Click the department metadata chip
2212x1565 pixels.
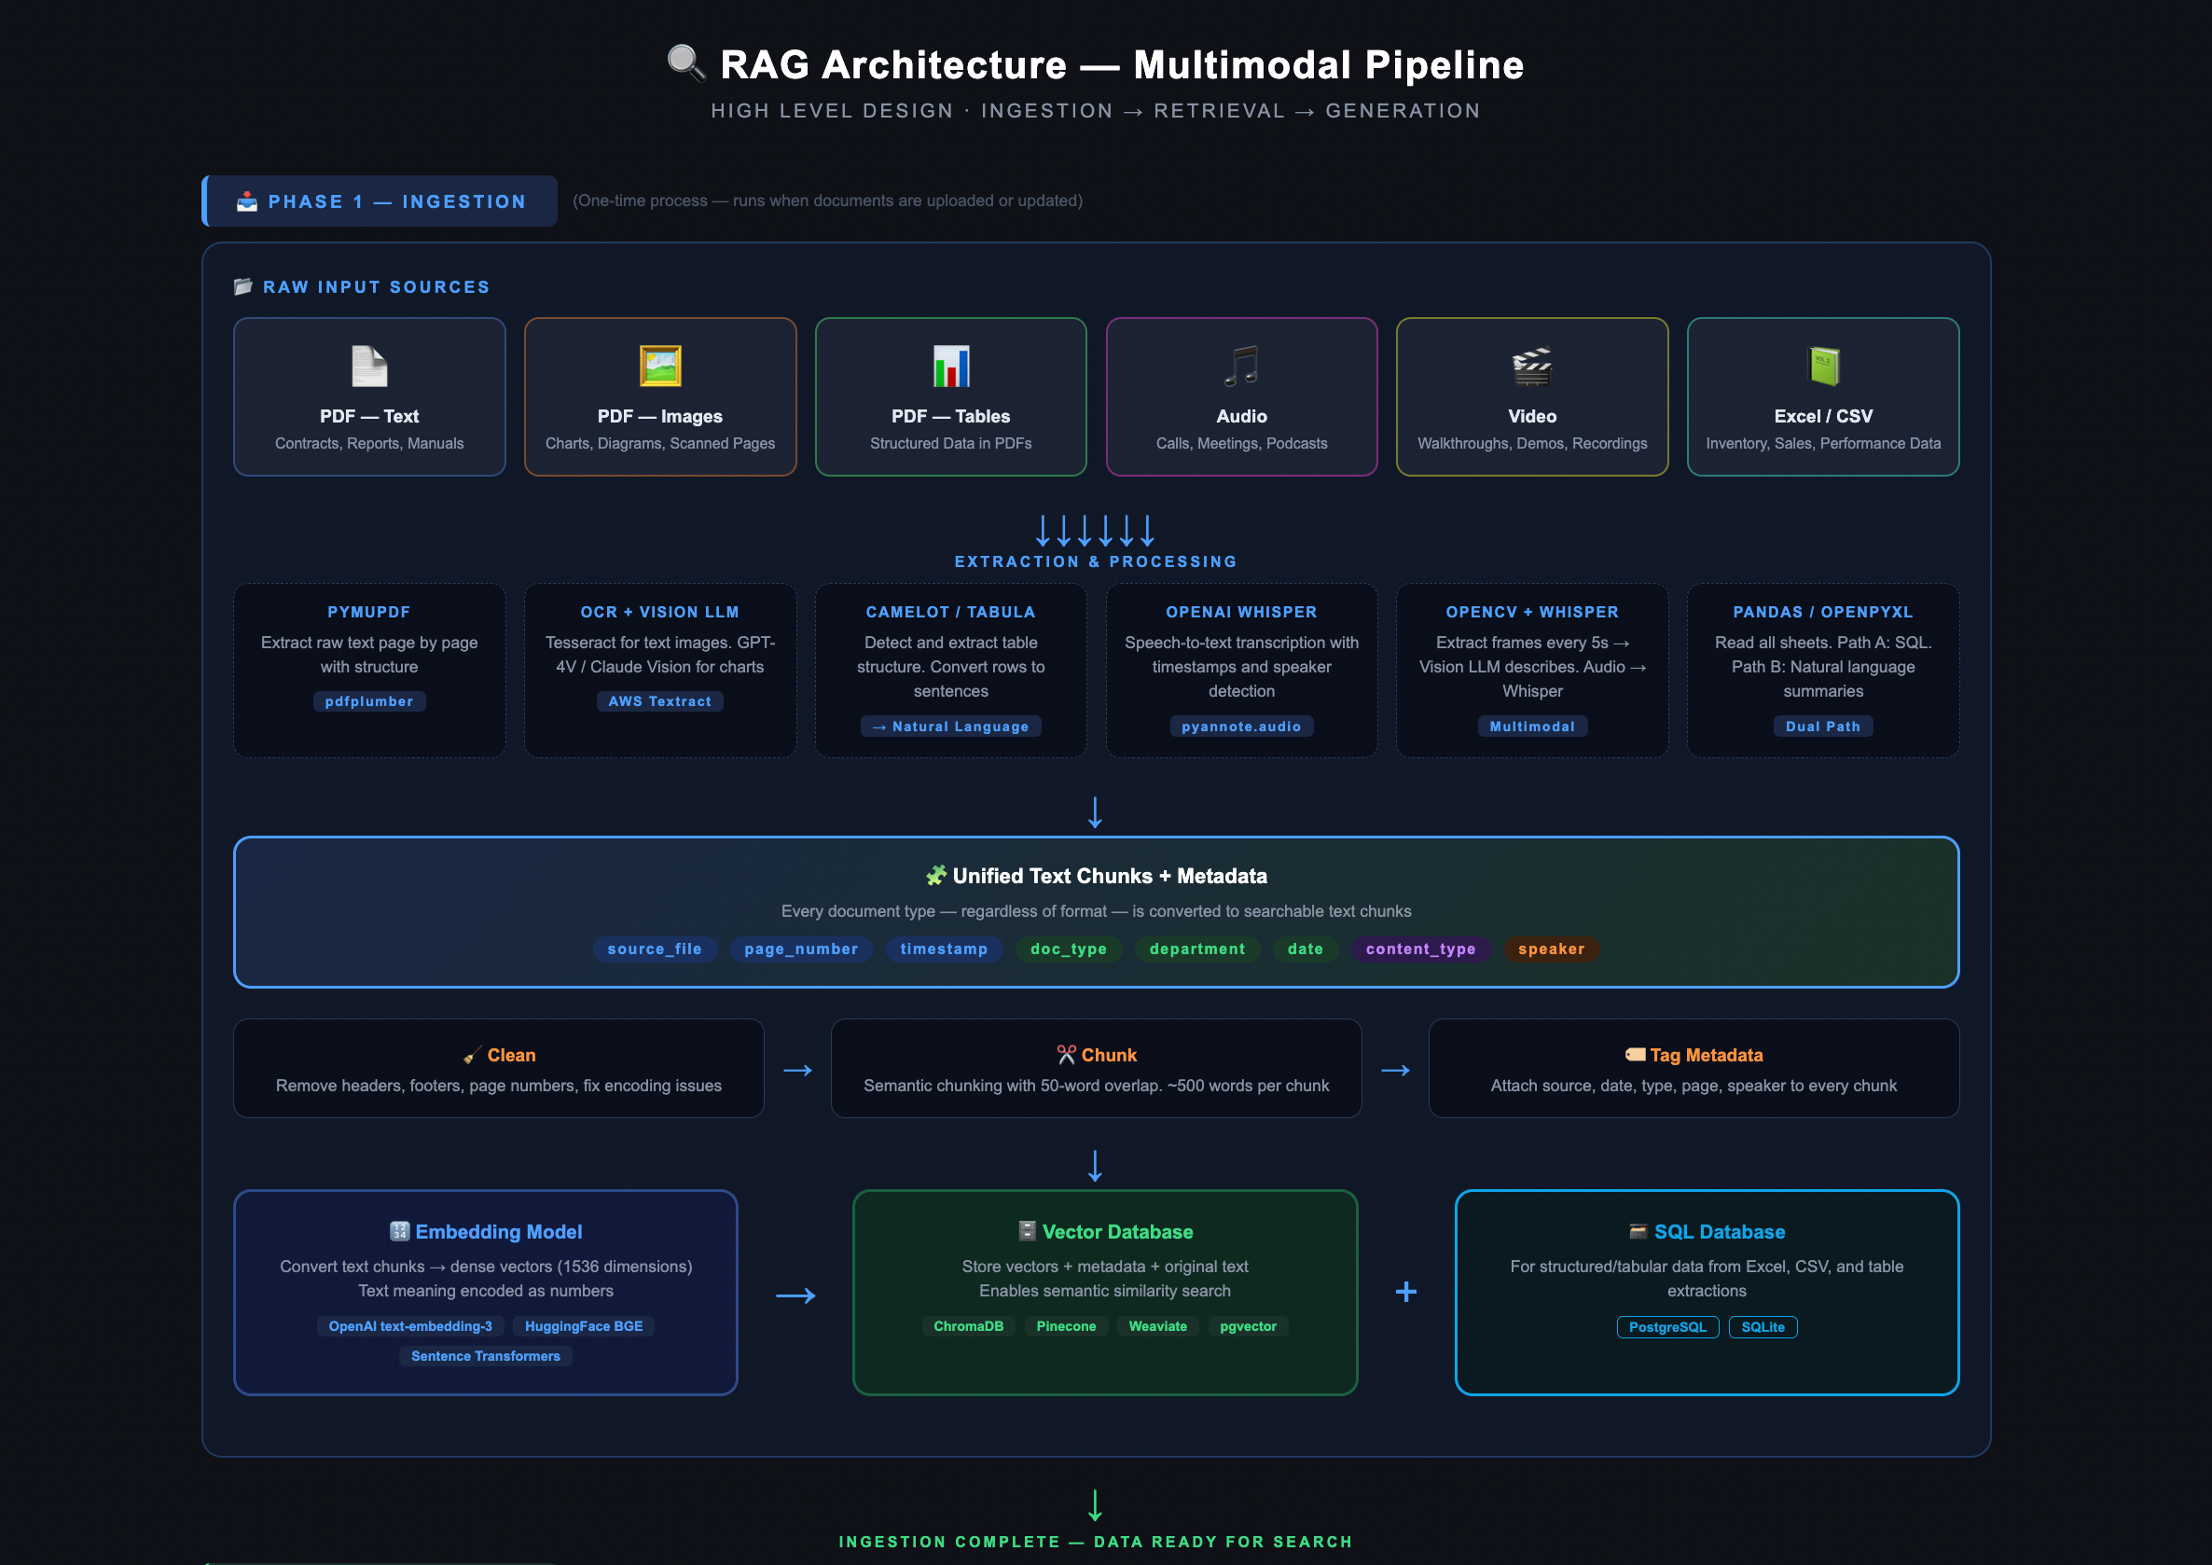(x=1197, y=949)
